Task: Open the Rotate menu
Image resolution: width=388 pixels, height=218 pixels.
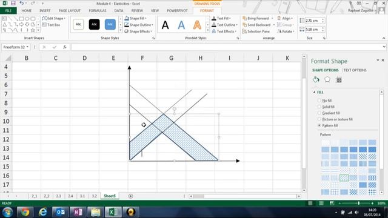Action: (286, 31)
